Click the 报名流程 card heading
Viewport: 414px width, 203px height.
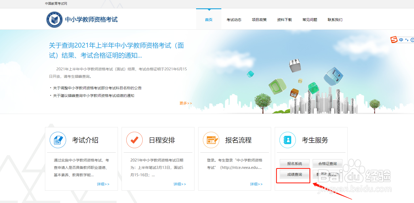[238, 140]
